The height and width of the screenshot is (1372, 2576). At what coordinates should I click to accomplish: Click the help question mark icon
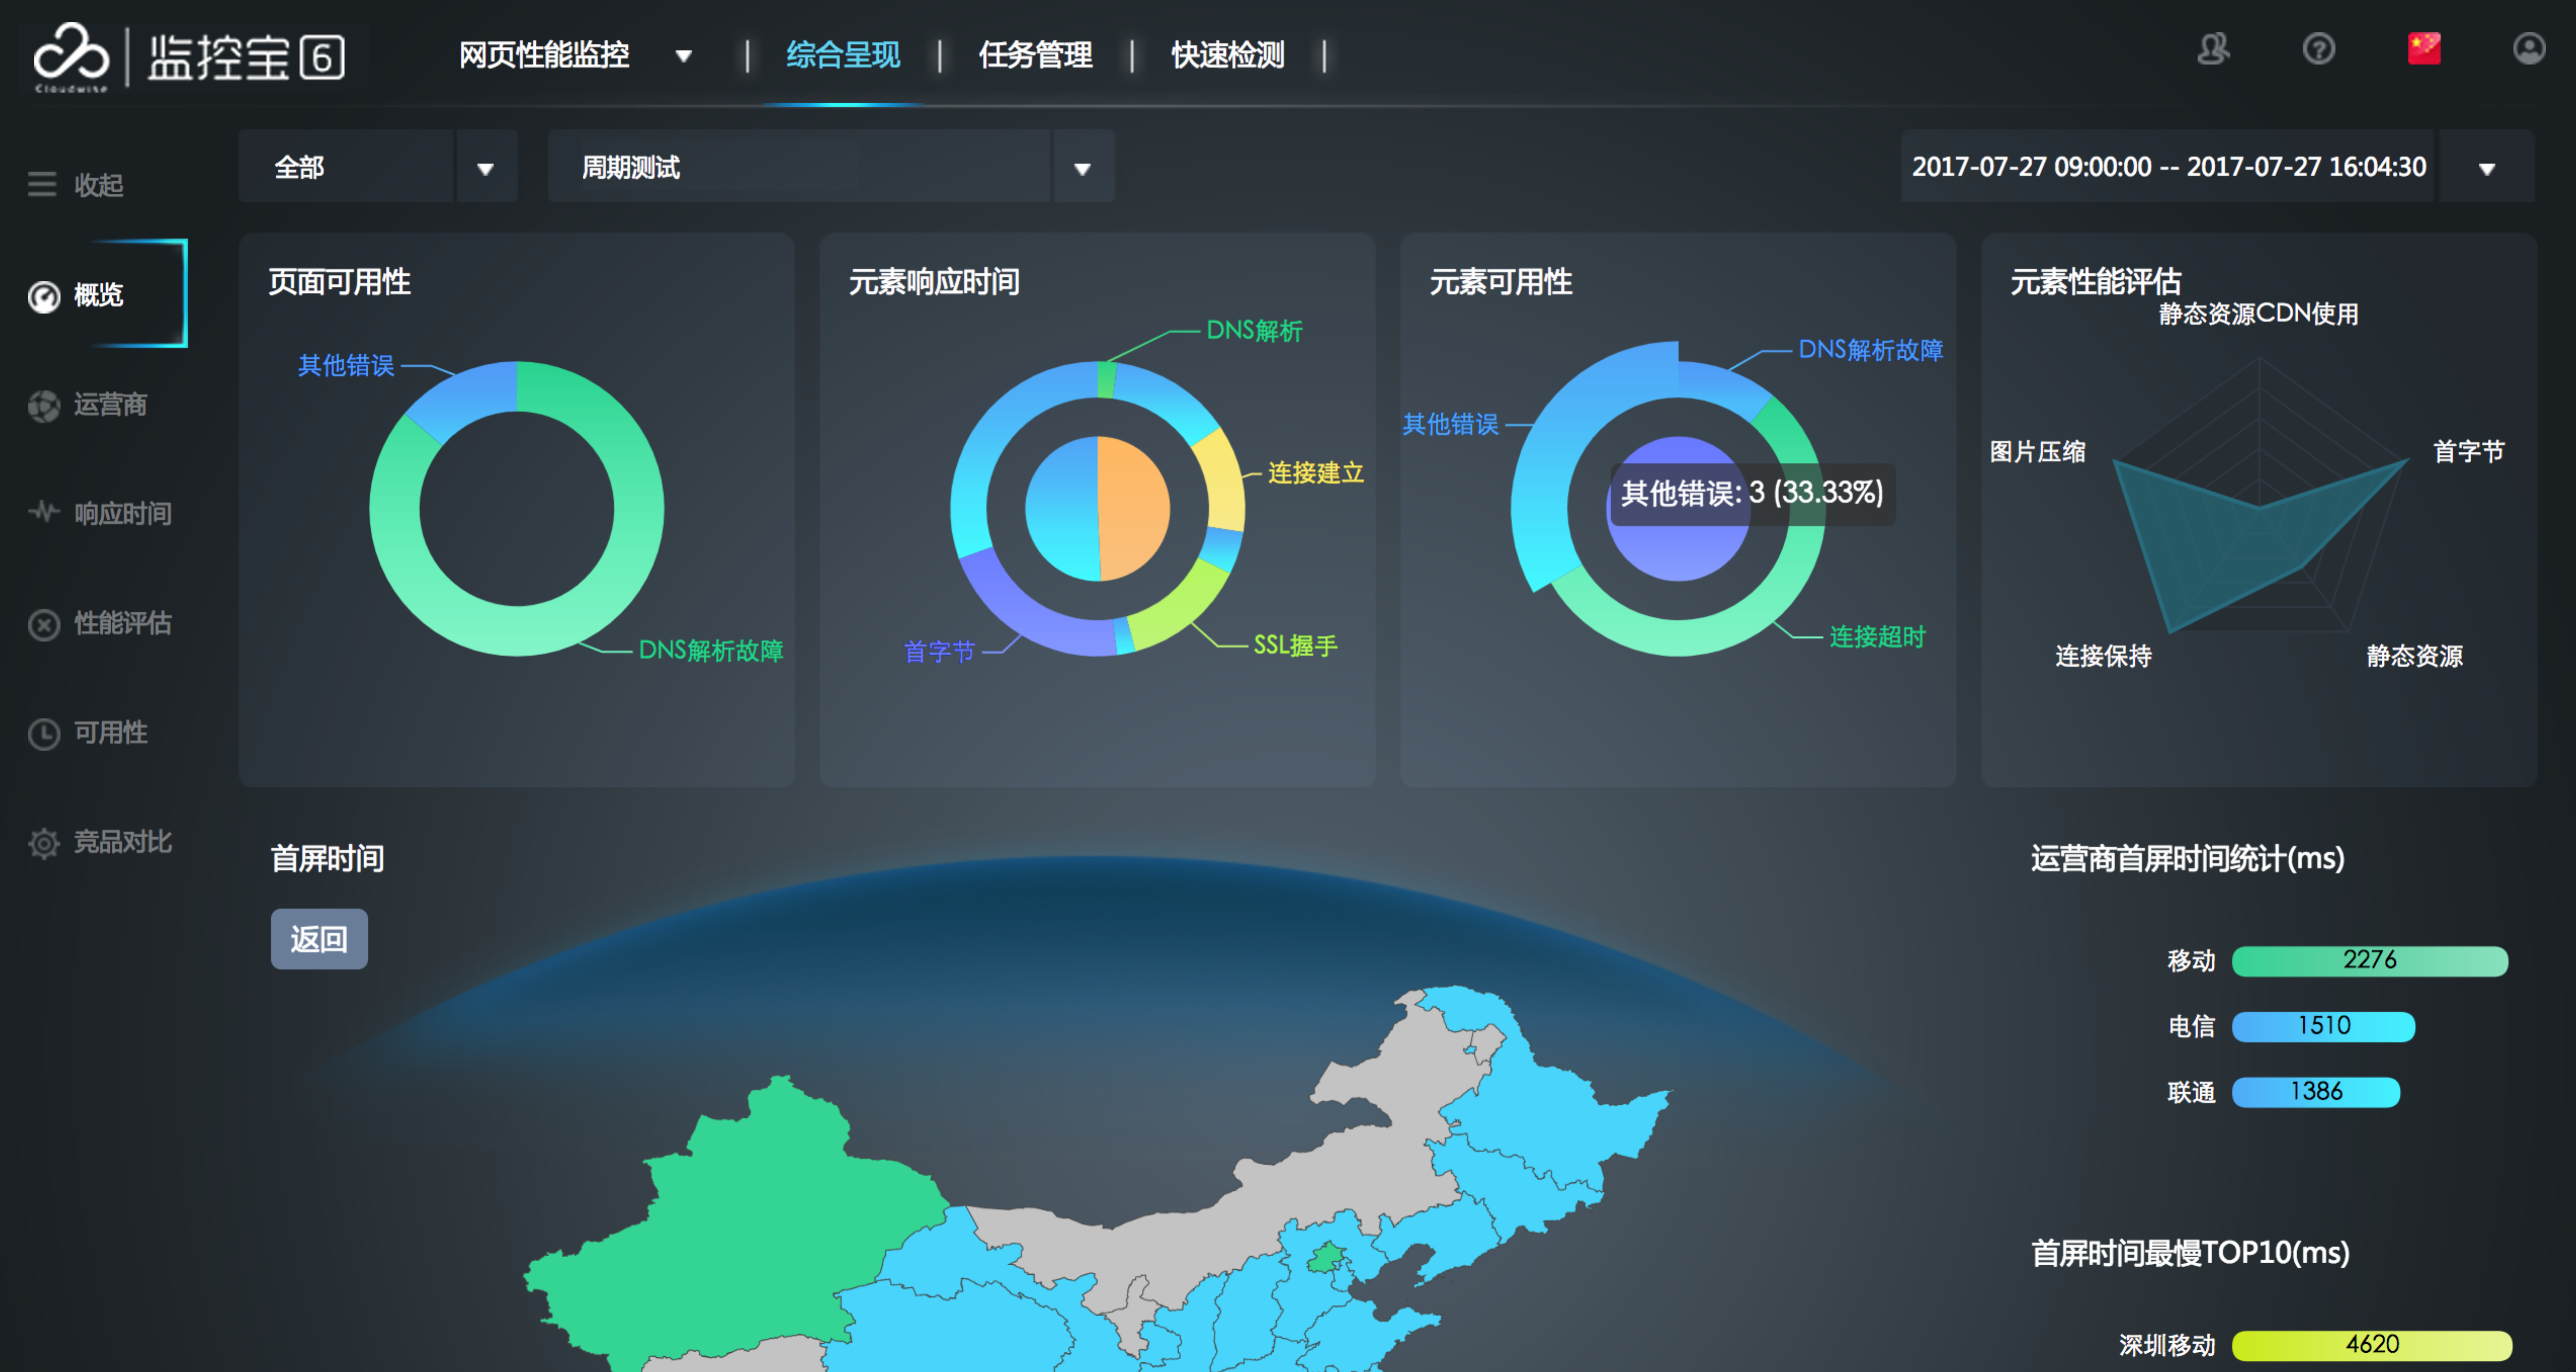(x=2318, y=49)
